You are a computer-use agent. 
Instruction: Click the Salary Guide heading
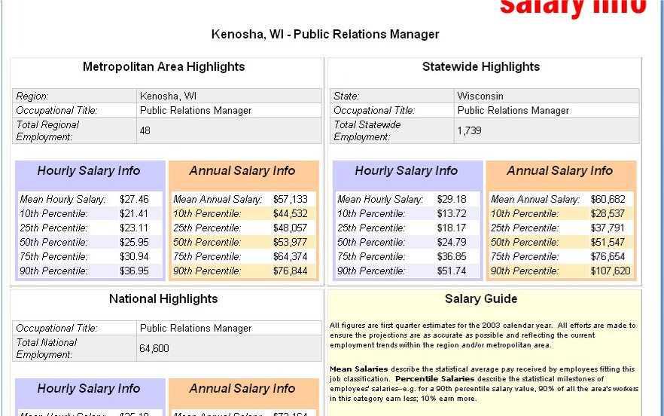(480, 299)
